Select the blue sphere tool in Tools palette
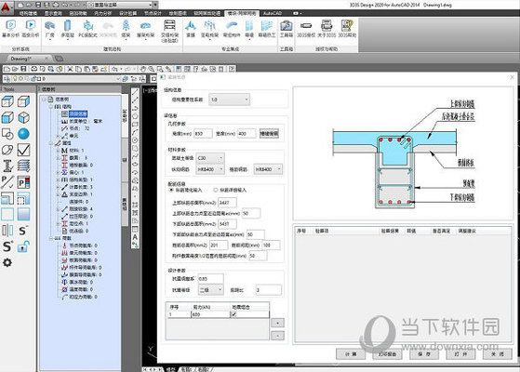Screen dimensions: 520x372 coord(23,134)
